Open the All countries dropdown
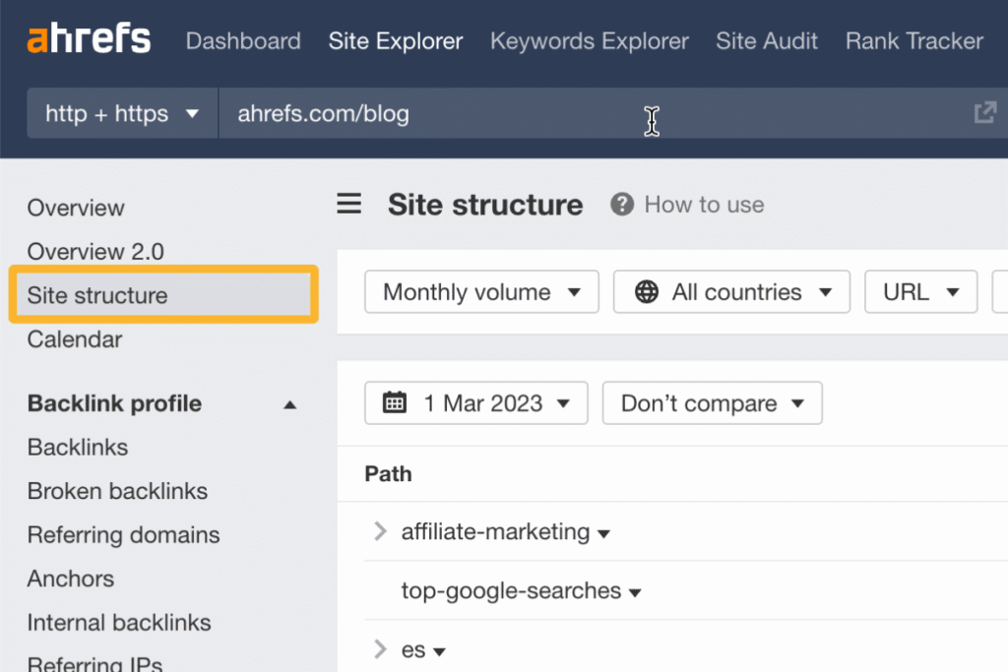The image size is (1008, 672). pos(731,291)
